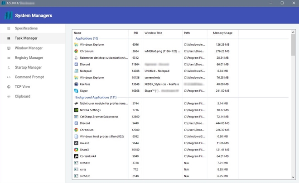The image size is (299, 183).
Task: Click the ShareX application icon
Action: [x=76, y=150]
